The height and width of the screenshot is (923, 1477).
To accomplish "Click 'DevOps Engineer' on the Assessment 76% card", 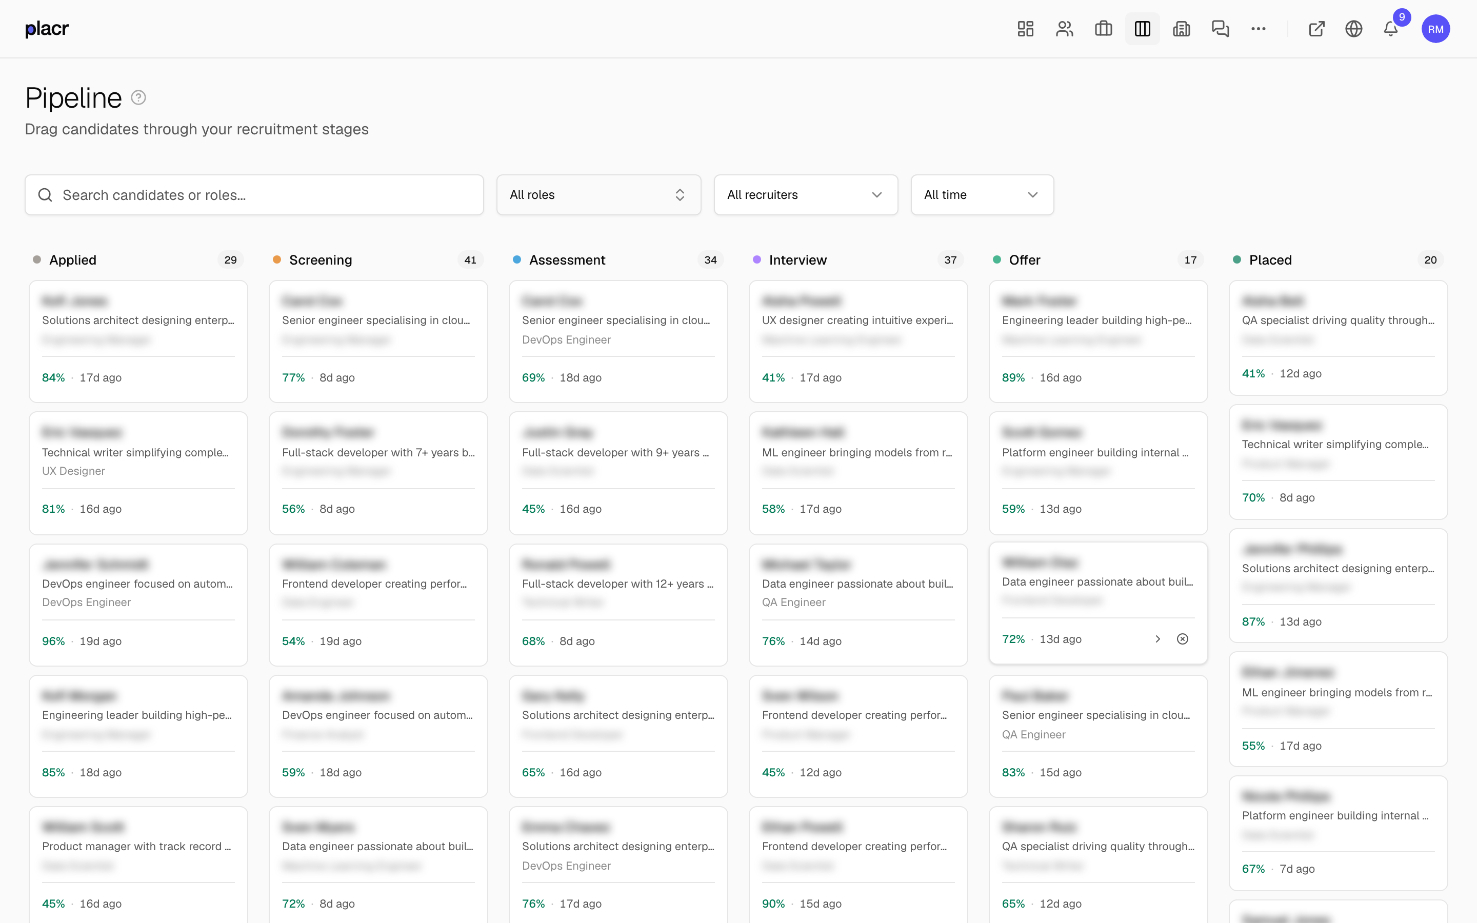I will pyautogui.click(x=566, y=866).
